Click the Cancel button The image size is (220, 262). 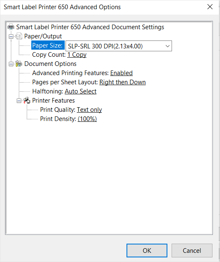point(192,250)
